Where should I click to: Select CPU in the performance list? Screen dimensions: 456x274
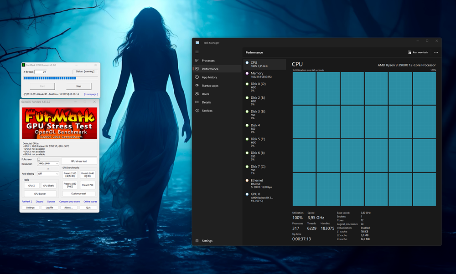[264, 64]
